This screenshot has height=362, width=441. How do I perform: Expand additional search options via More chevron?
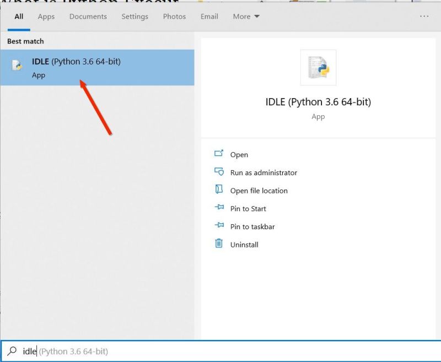point(256,17)
